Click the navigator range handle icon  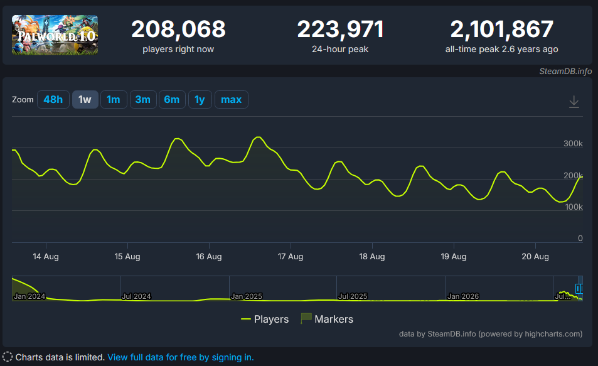point(579,289)
